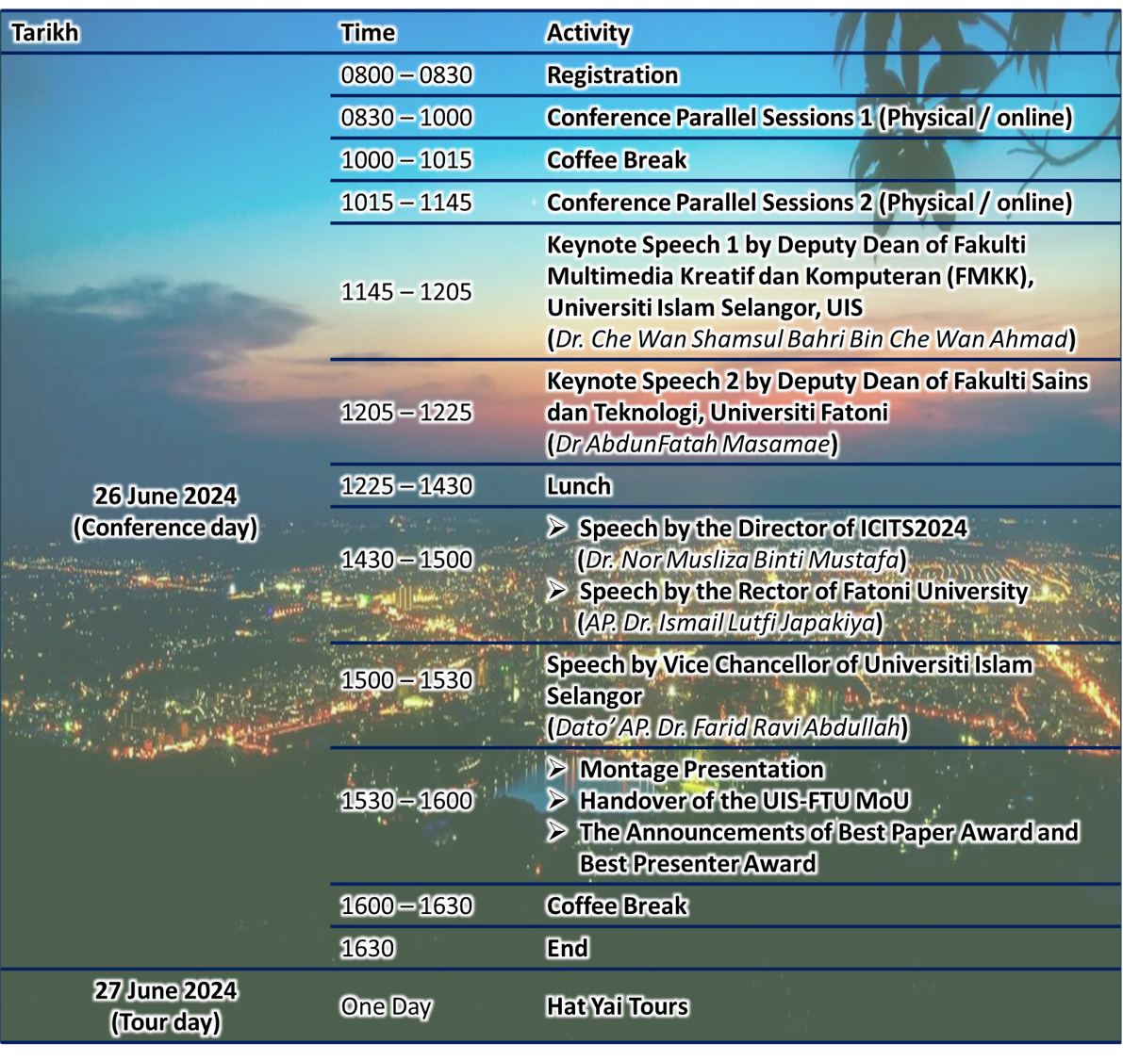Screen dimensions: 1123x1060
Task: Select Conference Parallel Sessions 2 entry
Action: coord(808,203)
